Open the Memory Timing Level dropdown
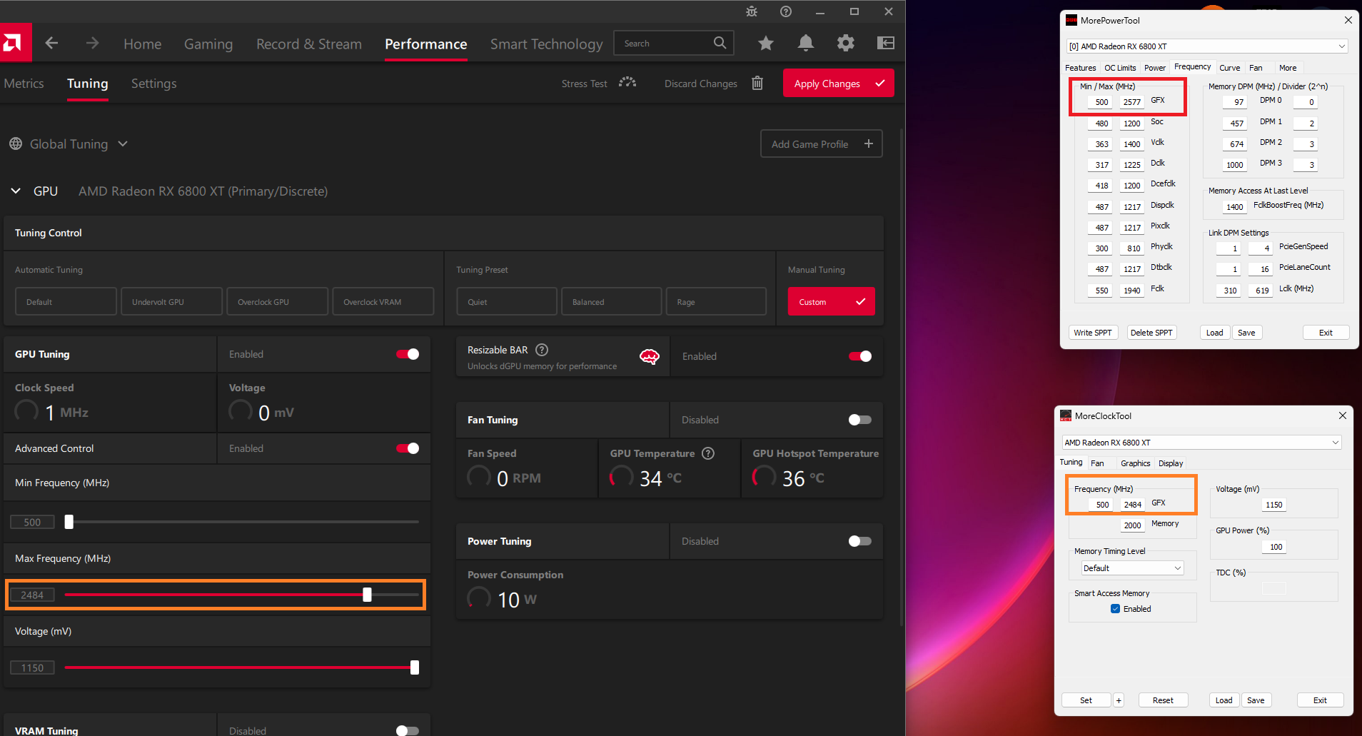Screen dimensions: 1362x736 click(x=1132, y=568)
